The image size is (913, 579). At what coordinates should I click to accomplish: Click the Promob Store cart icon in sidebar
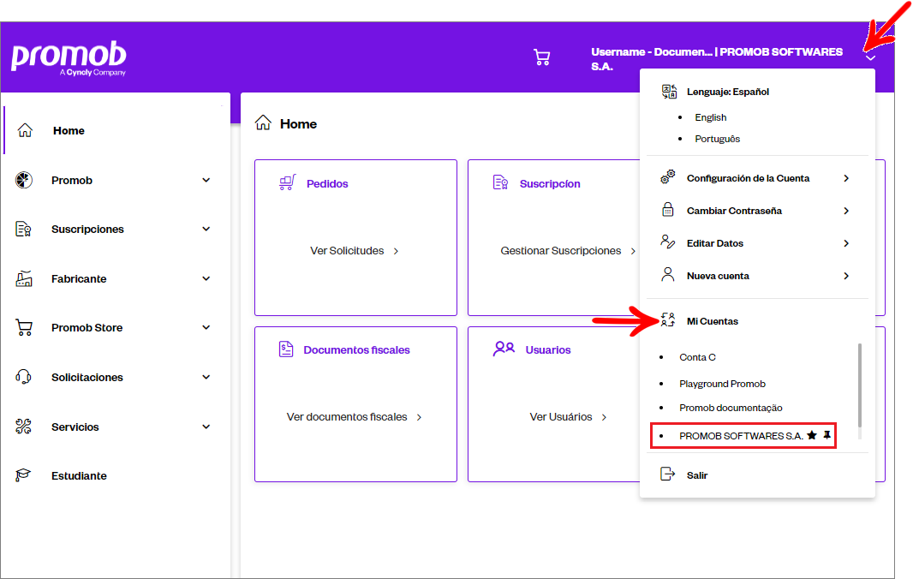(24, 327)
